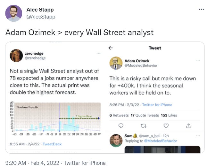Open the zerohedge tweet's more options dots

(x=98, y=53)
